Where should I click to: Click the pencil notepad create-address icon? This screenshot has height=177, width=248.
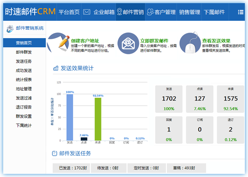58,42
